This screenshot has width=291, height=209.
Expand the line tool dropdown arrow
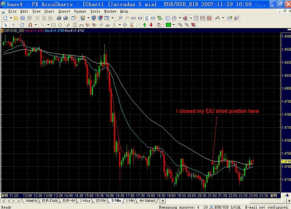click(x=48, y=25)
